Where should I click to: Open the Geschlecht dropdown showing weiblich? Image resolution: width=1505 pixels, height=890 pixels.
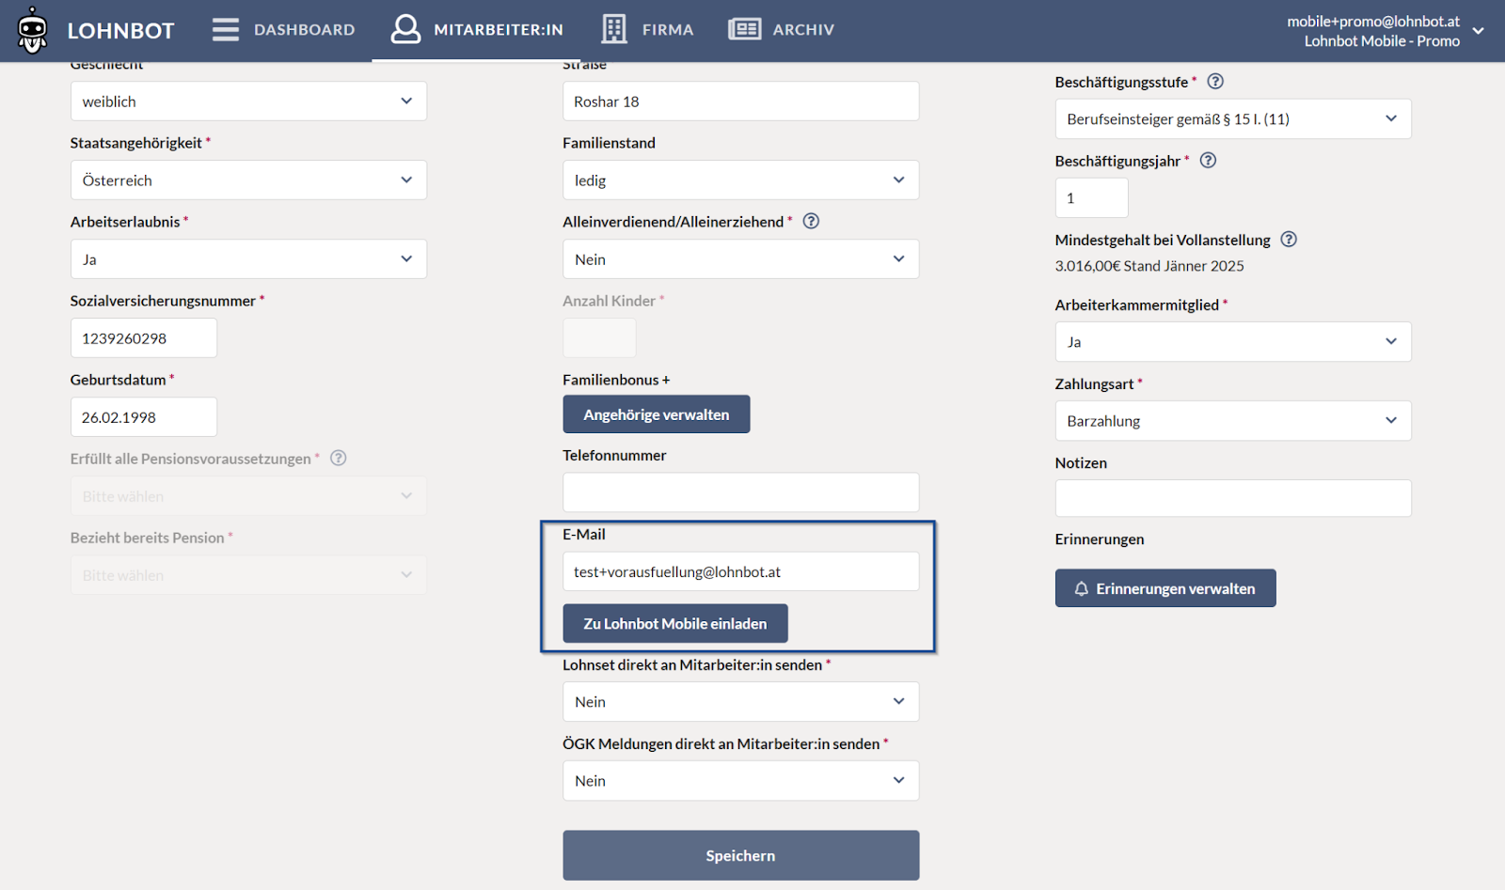point(248,101)
